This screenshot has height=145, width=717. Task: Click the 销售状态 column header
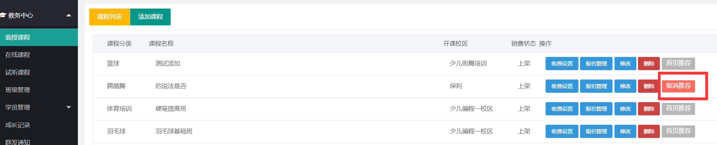point(524,44)
